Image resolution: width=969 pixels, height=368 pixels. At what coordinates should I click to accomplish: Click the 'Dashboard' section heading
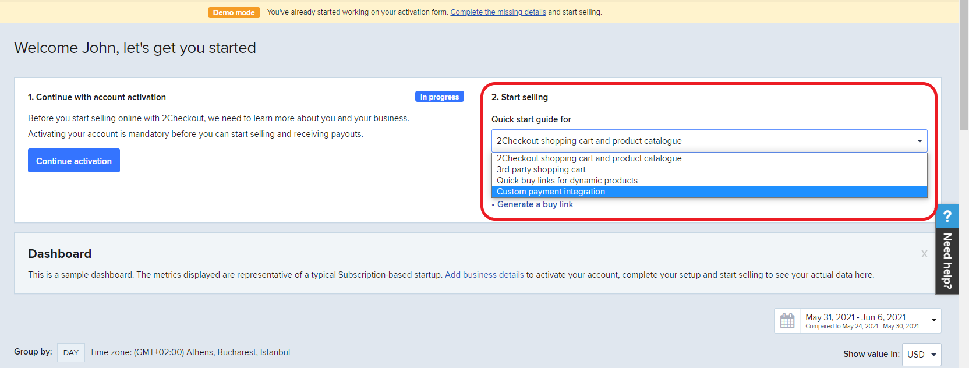60,254
